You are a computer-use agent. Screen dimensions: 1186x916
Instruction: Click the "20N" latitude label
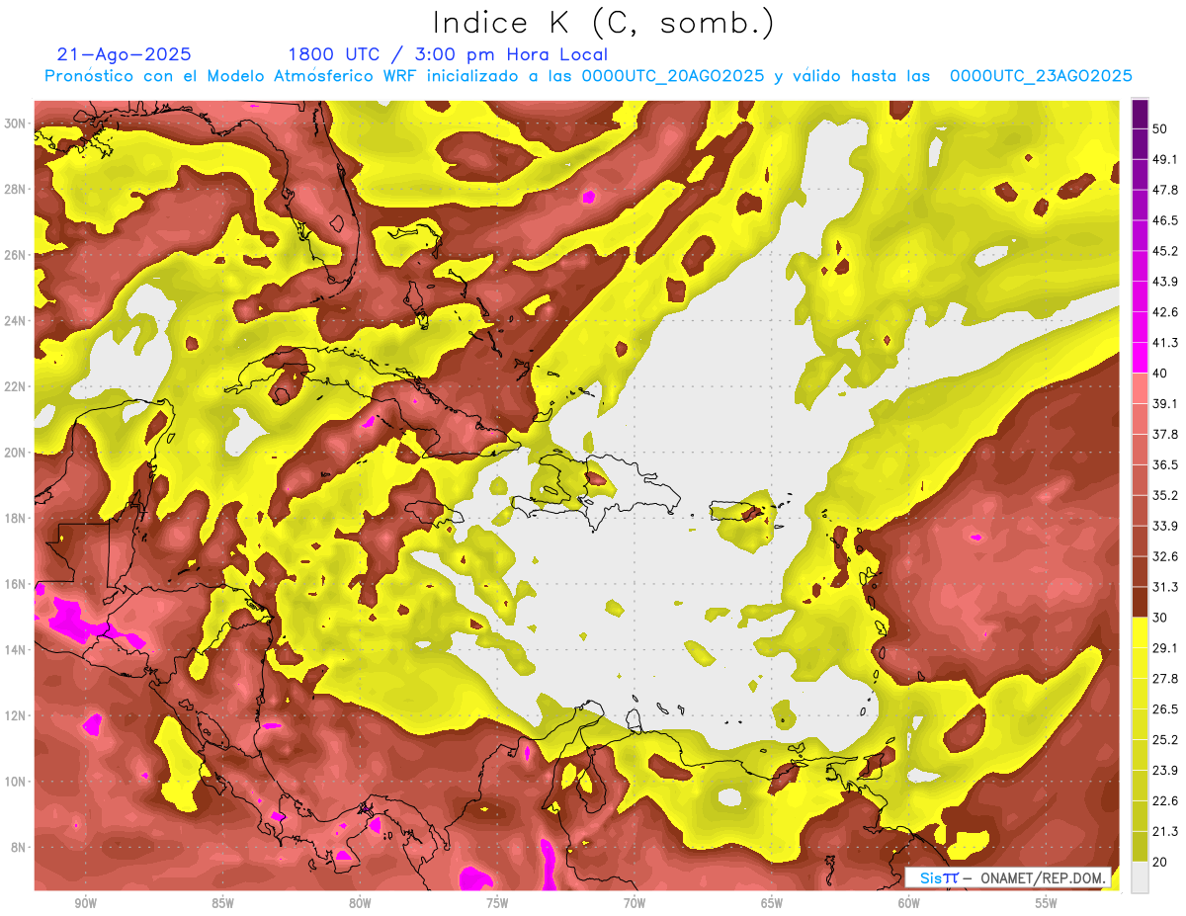point(17,453)
